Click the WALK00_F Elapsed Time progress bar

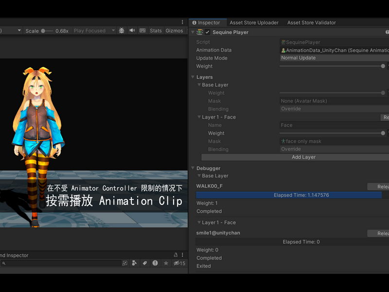(293, 195)
